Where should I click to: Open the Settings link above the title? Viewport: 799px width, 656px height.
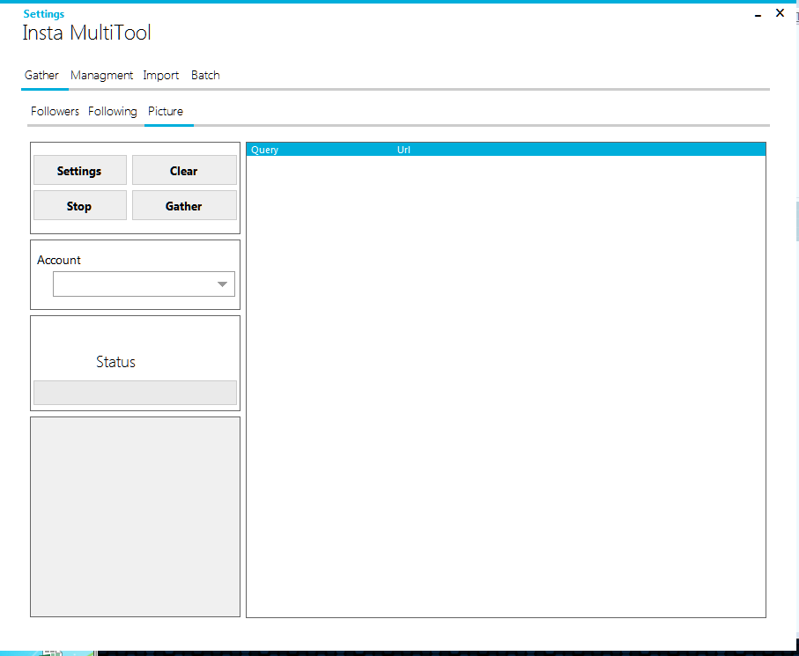(44, 14)
